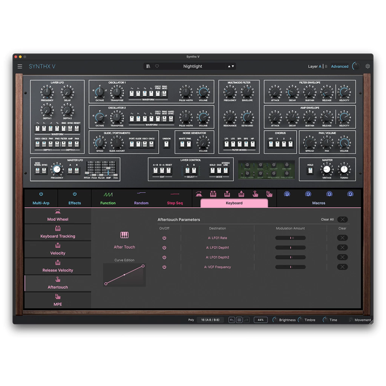Click Layer Control Reset button

coord(168,170)
